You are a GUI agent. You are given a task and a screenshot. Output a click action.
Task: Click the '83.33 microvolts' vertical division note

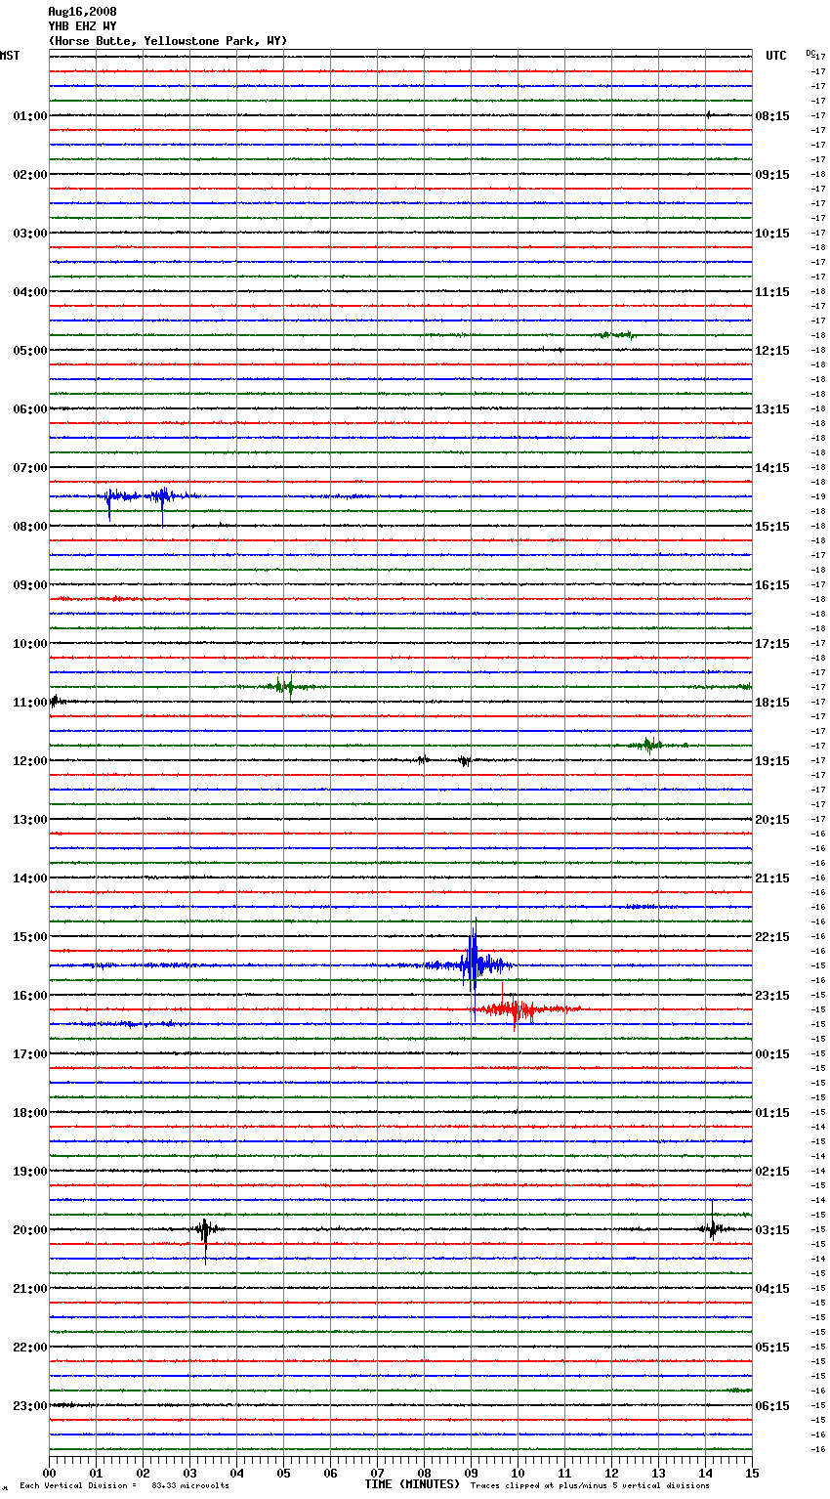[190, 1486]
